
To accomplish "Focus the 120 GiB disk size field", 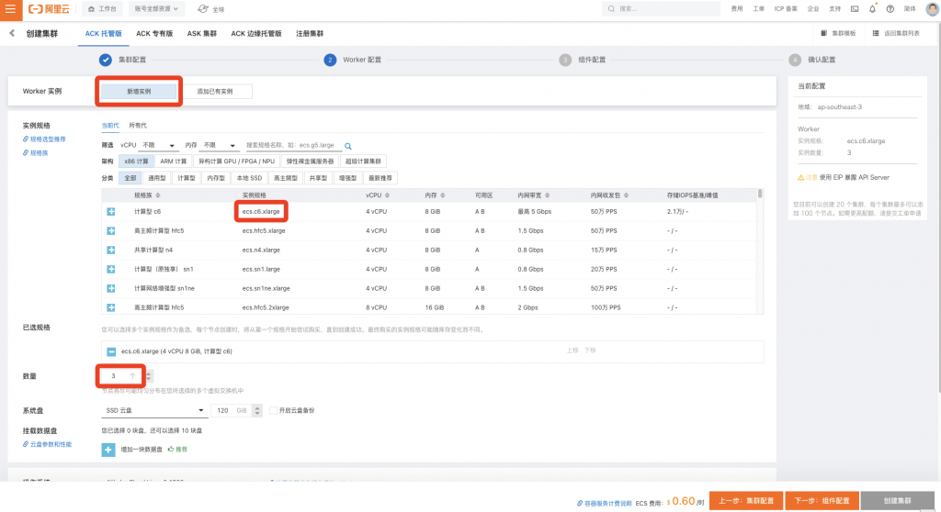I will (232, 411).
